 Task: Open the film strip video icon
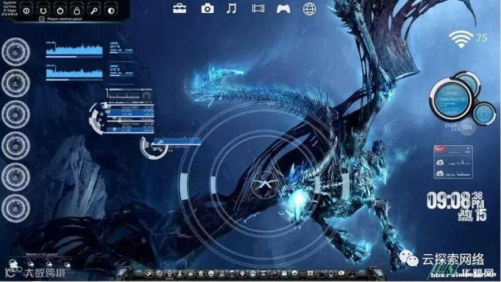[258, 8]
